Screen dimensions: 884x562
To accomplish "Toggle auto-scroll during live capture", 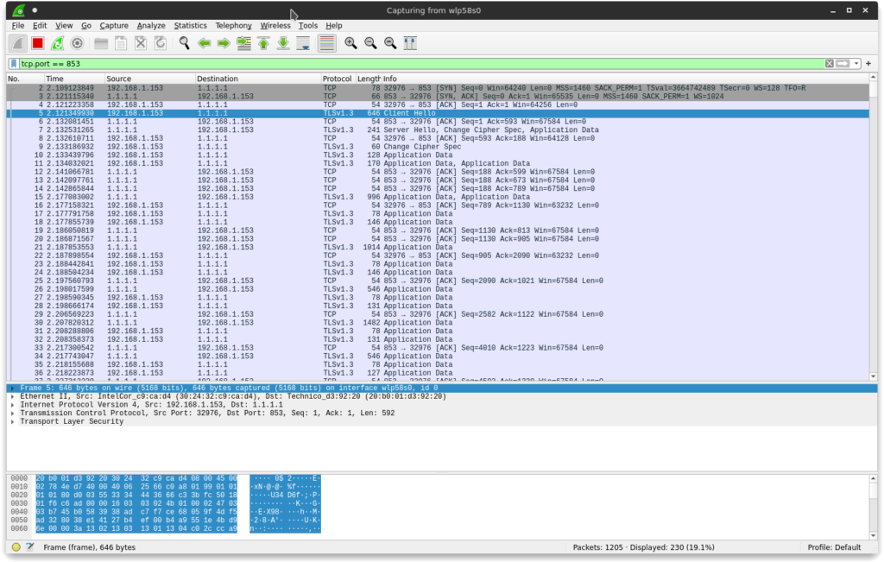I will [x=304, y=42].
